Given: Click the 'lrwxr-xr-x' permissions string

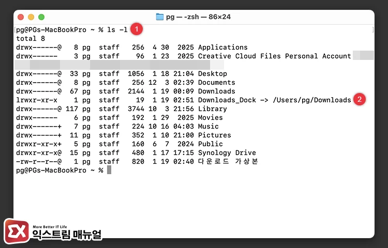Looking at the screenshot, I should point(37,100).
